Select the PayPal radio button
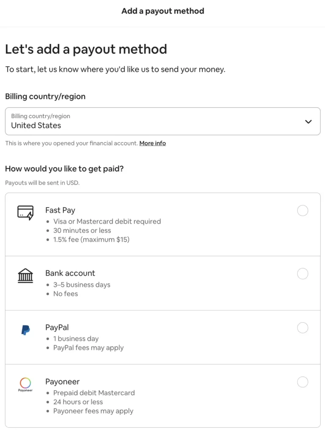Screen dimensions: 325x432 click(x=303, y=328)
